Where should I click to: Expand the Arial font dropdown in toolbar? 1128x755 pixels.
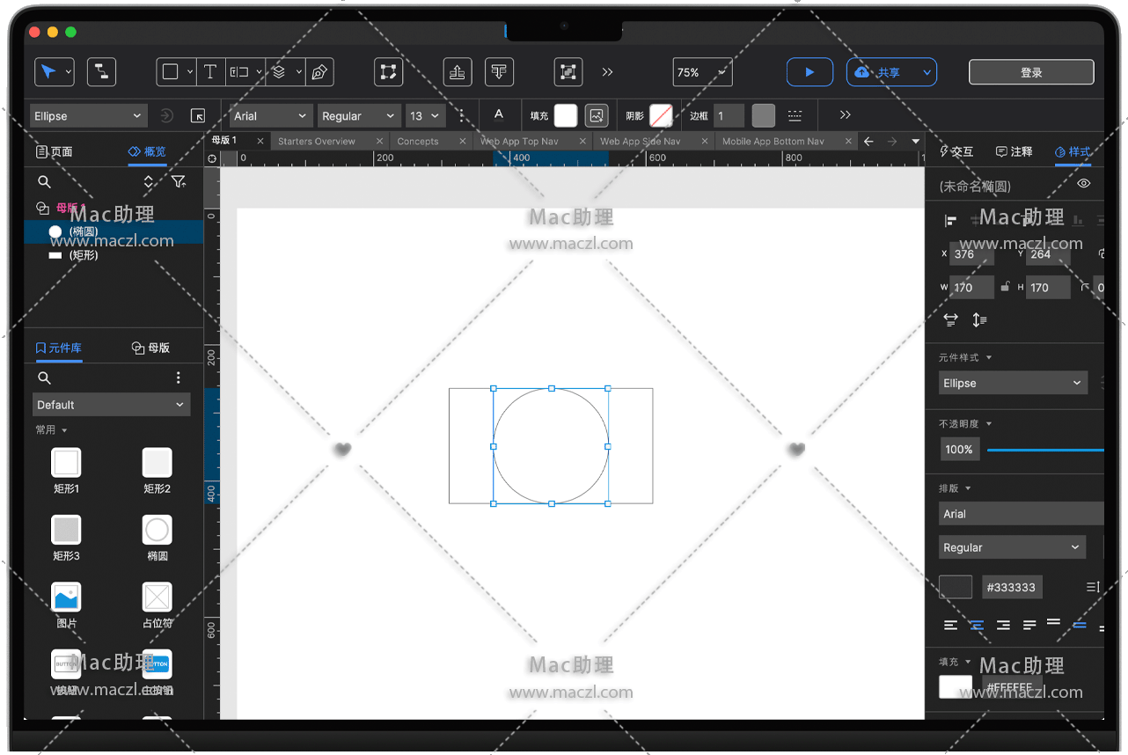(271, 116)
